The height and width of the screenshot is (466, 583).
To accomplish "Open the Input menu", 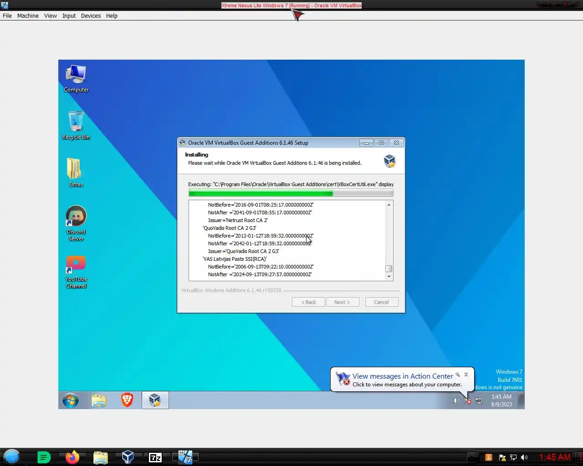I will [69, 15].
